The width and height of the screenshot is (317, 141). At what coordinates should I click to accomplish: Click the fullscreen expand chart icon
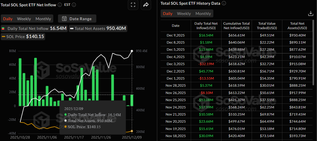pos(133,5)
